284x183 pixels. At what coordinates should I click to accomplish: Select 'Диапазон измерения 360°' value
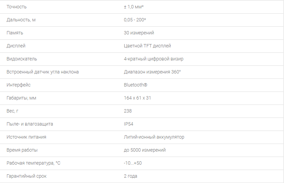152,72
